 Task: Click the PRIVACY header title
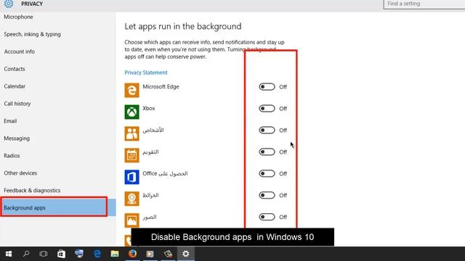pos(32,4)
